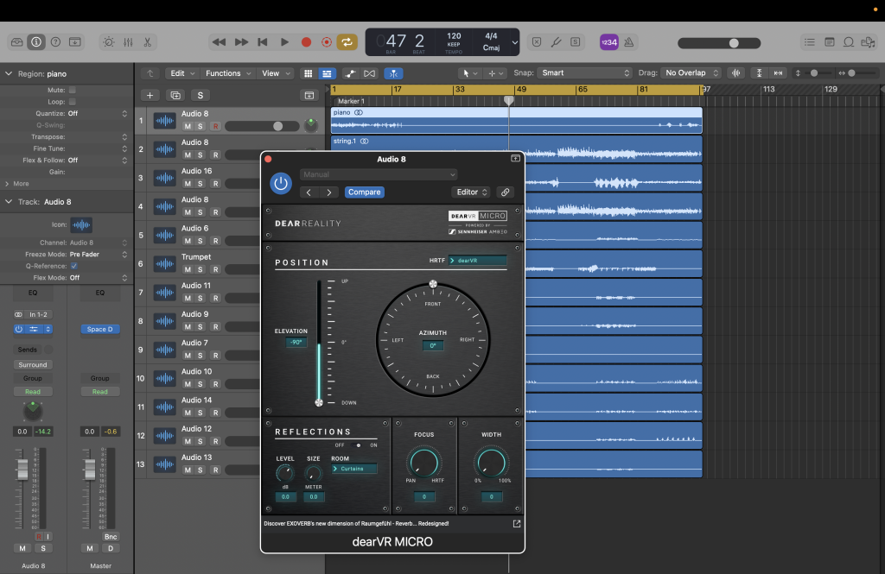Open the pointer tool selector dropdown
The height and width of the screenshot is (574, 885).
click(469, 73)
